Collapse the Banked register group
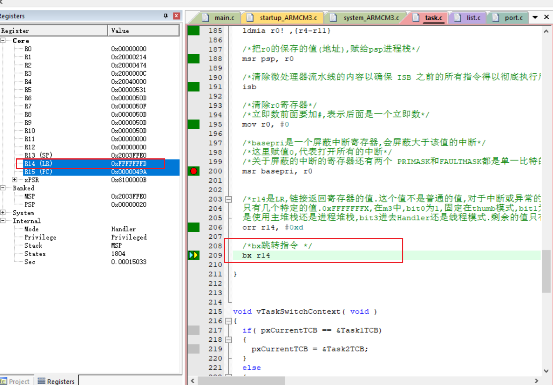The height and width of the screenshot is (385, 553). pos(3,188)
